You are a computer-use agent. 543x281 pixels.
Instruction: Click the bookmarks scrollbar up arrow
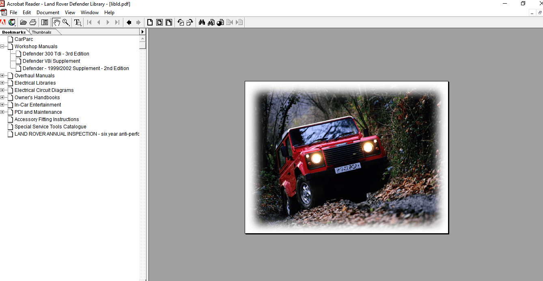coord(142,38)
